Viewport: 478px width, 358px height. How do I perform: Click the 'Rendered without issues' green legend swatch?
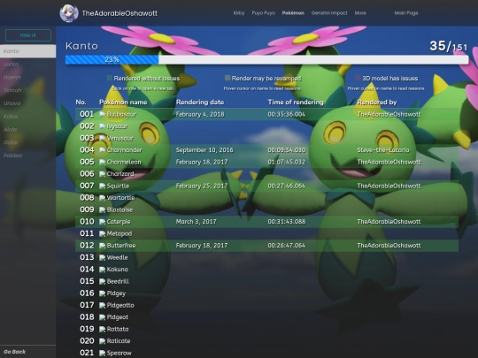point(110,79)
